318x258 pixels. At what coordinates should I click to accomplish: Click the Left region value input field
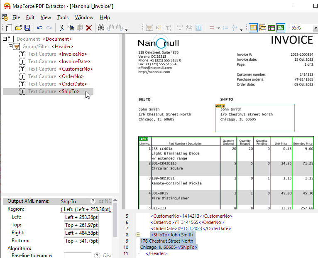(81, 217)
